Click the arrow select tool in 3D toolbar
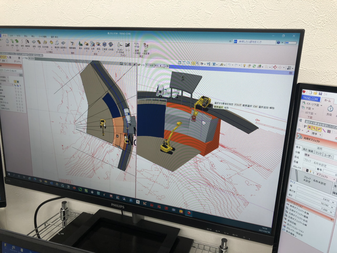Image resolution: width=337 pixels, height=253 pixels. pos(193,63)
